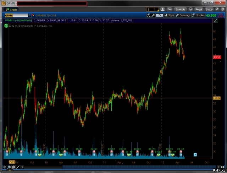Click the quick studies flask icon
The image size is (227, 173).
149,15
